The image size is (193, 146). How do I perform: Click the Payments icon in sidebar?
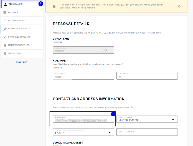pyautogui.click(x=5, y=12)
